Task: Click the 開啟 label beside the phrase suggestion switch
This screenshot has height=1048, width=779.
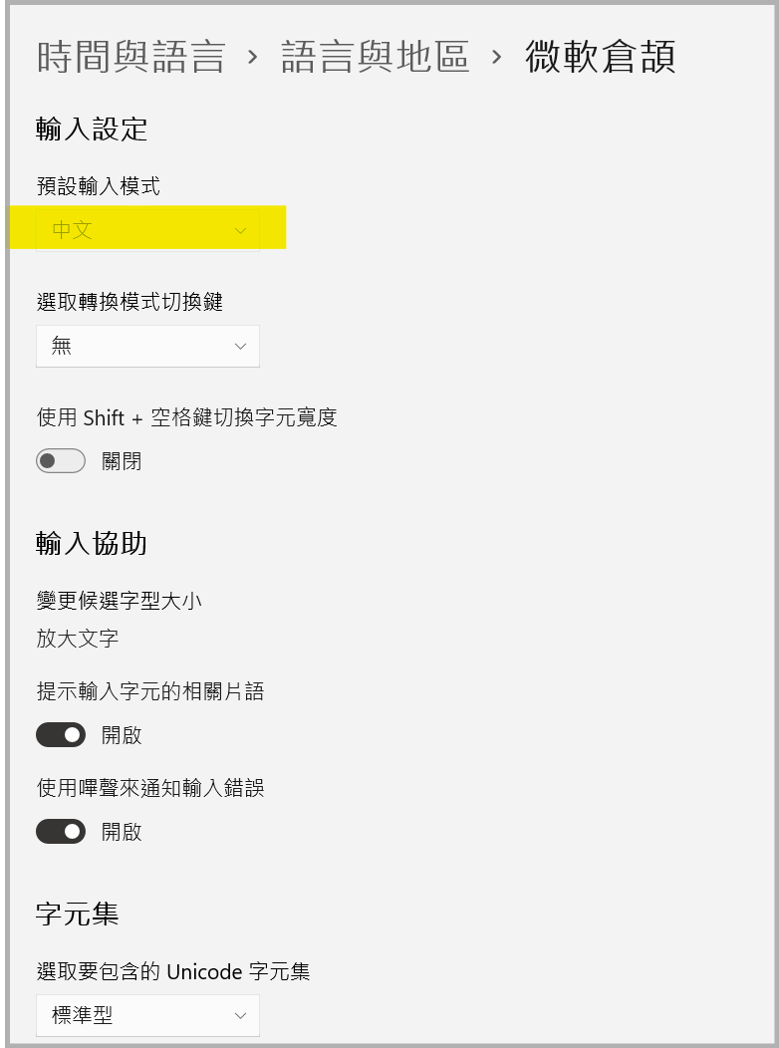Action: point(121,734)
